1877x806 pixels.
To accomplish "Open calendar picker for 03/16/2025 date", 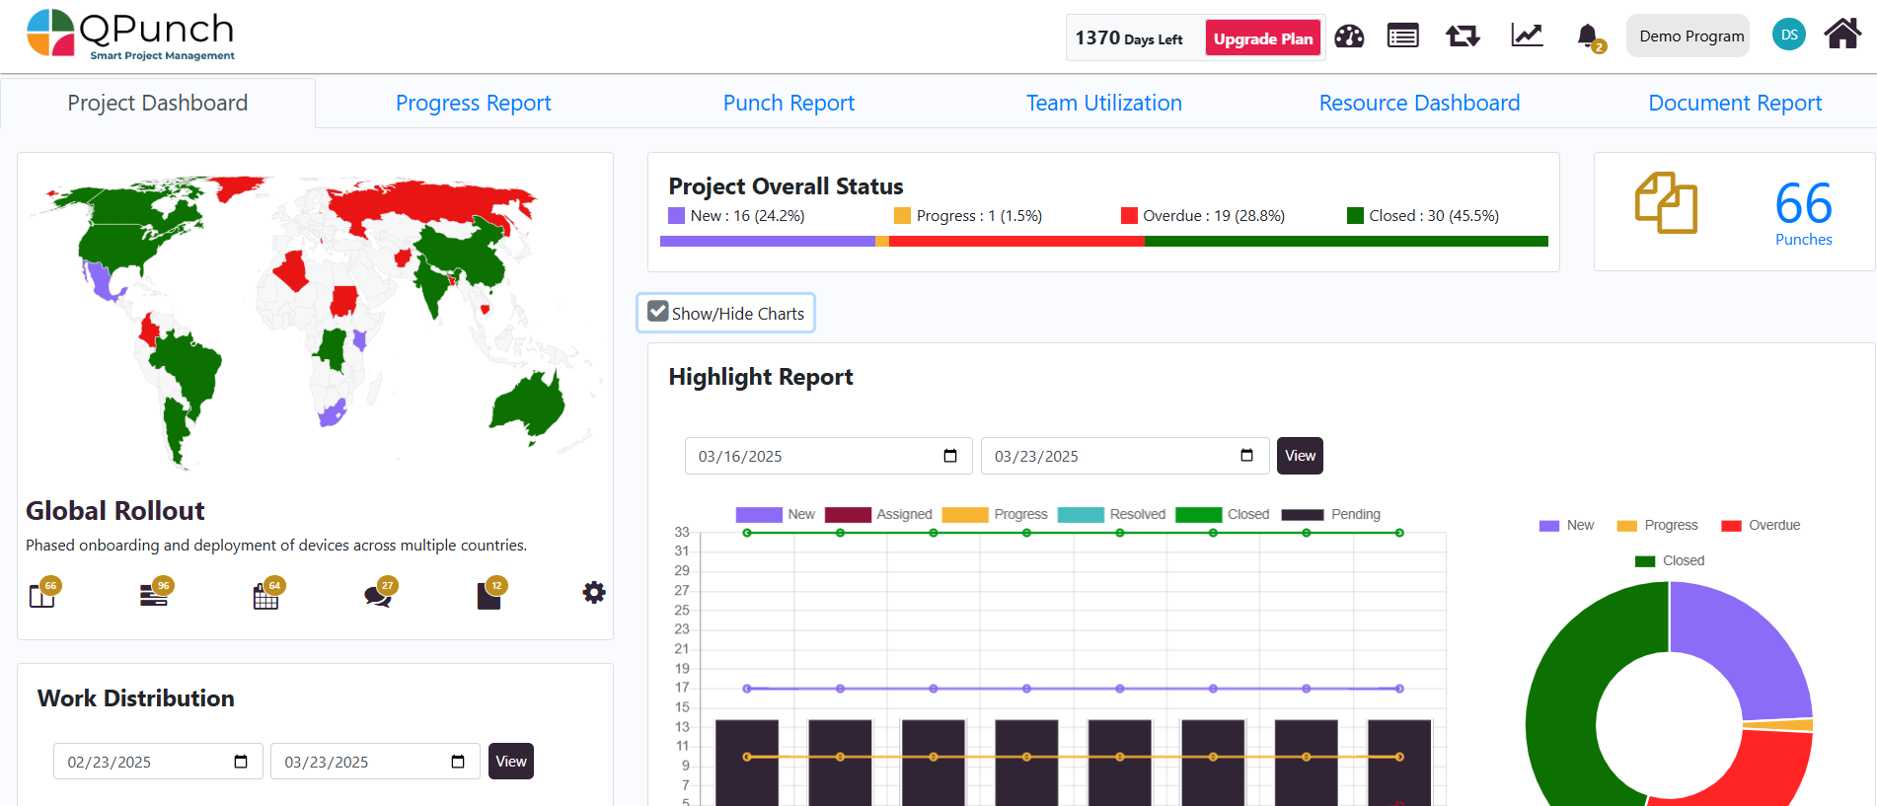I will 950,456.
